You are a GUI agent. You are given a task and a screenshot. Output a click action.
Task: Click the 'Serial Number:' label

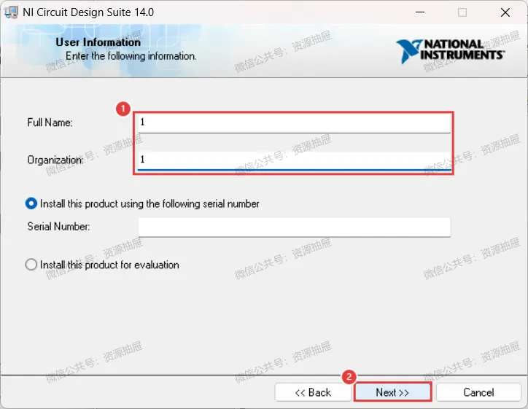click(58, 226)
